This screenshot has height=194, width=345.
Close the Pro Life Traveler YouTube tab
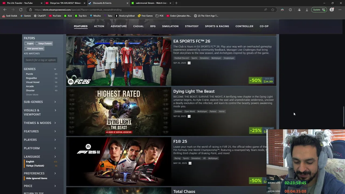[42, 3]
